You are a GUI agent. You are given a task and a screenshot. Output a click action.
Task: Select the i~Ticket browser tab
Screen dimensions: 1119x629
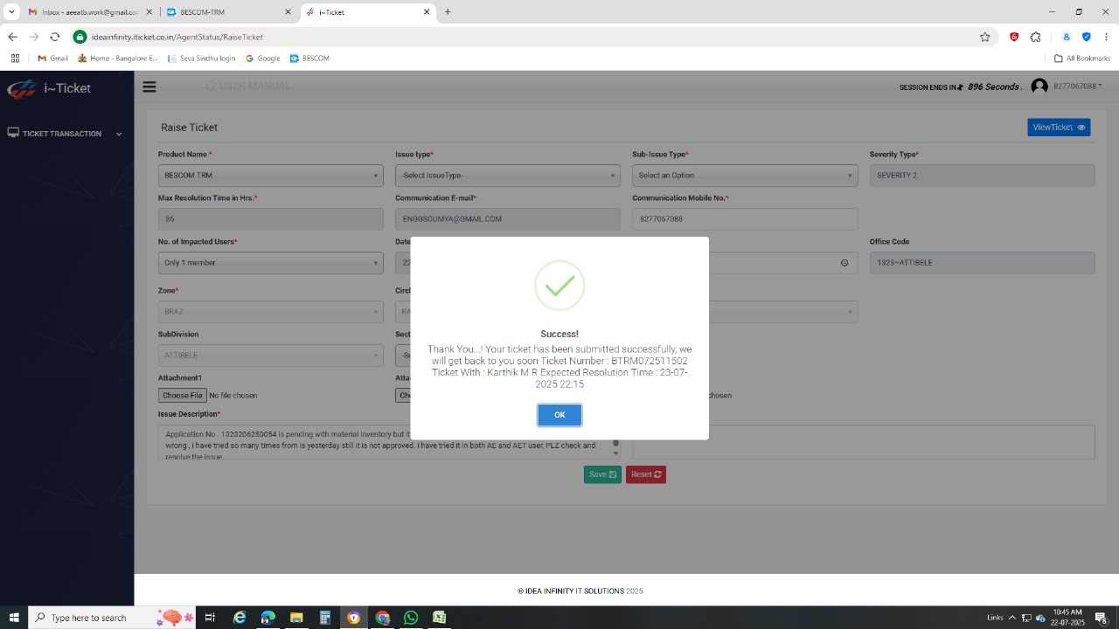(368, 12)
